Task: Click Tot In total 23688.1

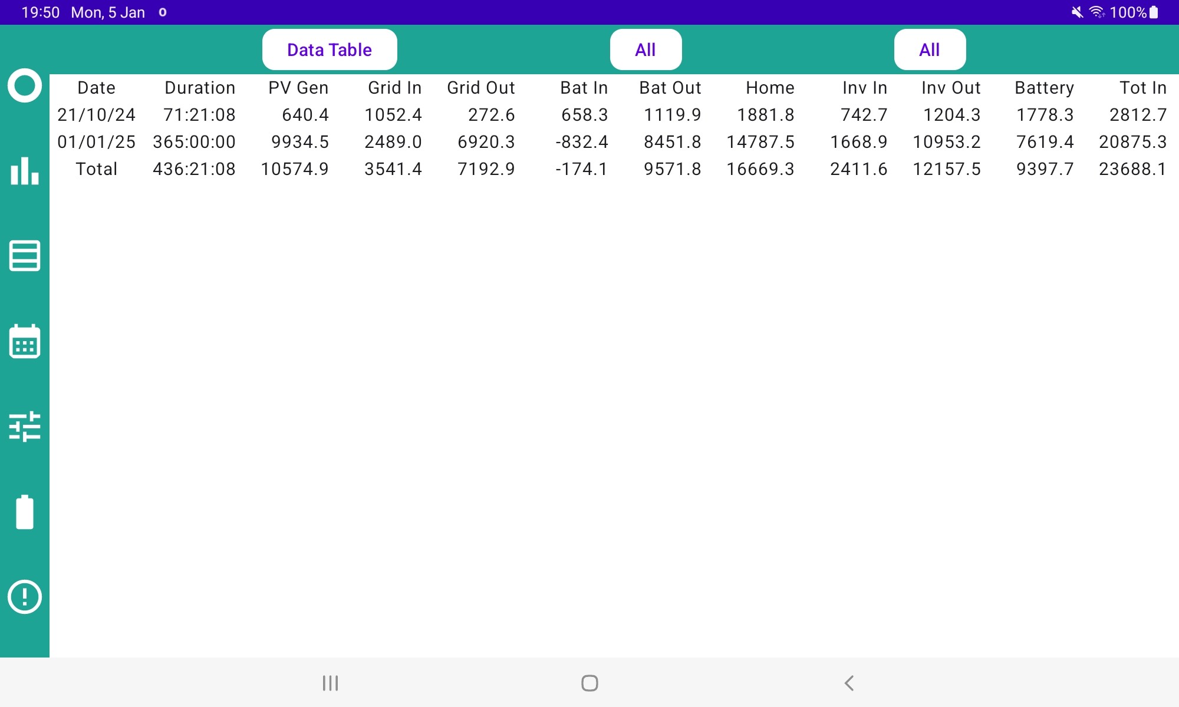Action: pyautogui.click(x=1133, y=169)
